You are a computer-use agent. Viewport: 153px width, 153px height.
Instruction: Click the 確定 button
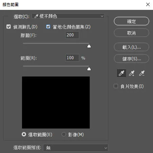(131, 21)
